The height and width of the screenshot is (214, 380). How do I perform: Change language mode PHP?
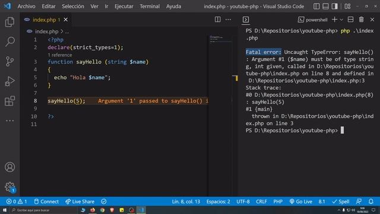(x=278, y=202)
